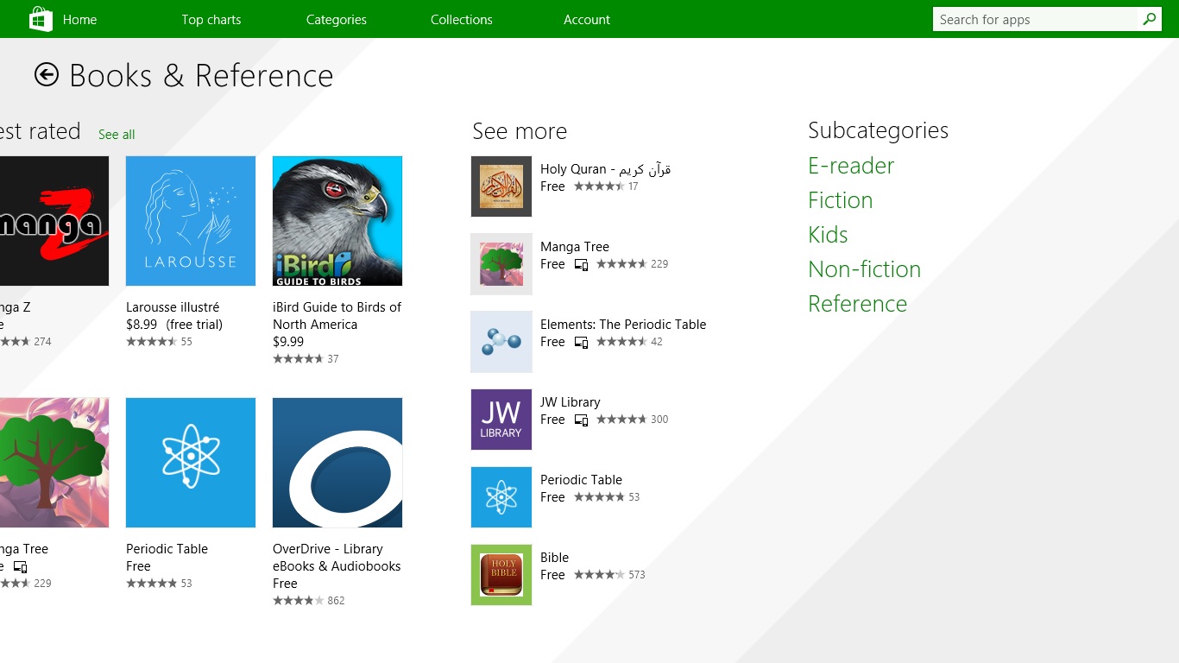Click the $8.99 (free trial) price
This screenshot has width=1179, height=663.
pos(174,325)
